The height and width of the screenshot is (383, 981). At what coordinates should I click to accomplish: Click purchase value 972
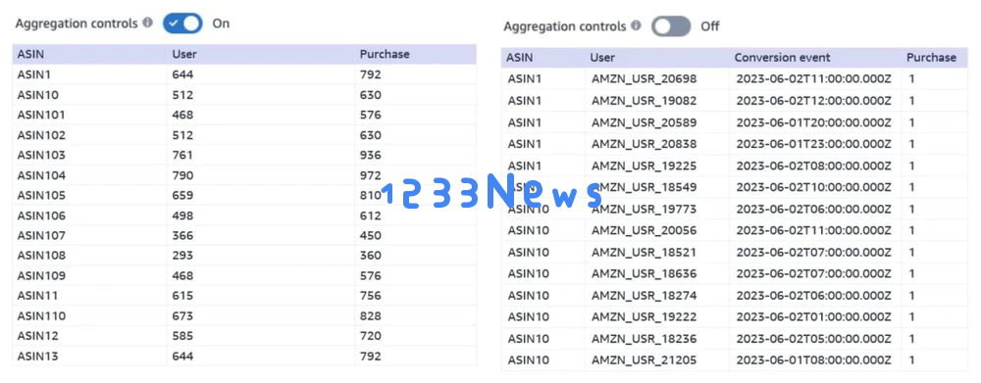(x=371, y=175)
